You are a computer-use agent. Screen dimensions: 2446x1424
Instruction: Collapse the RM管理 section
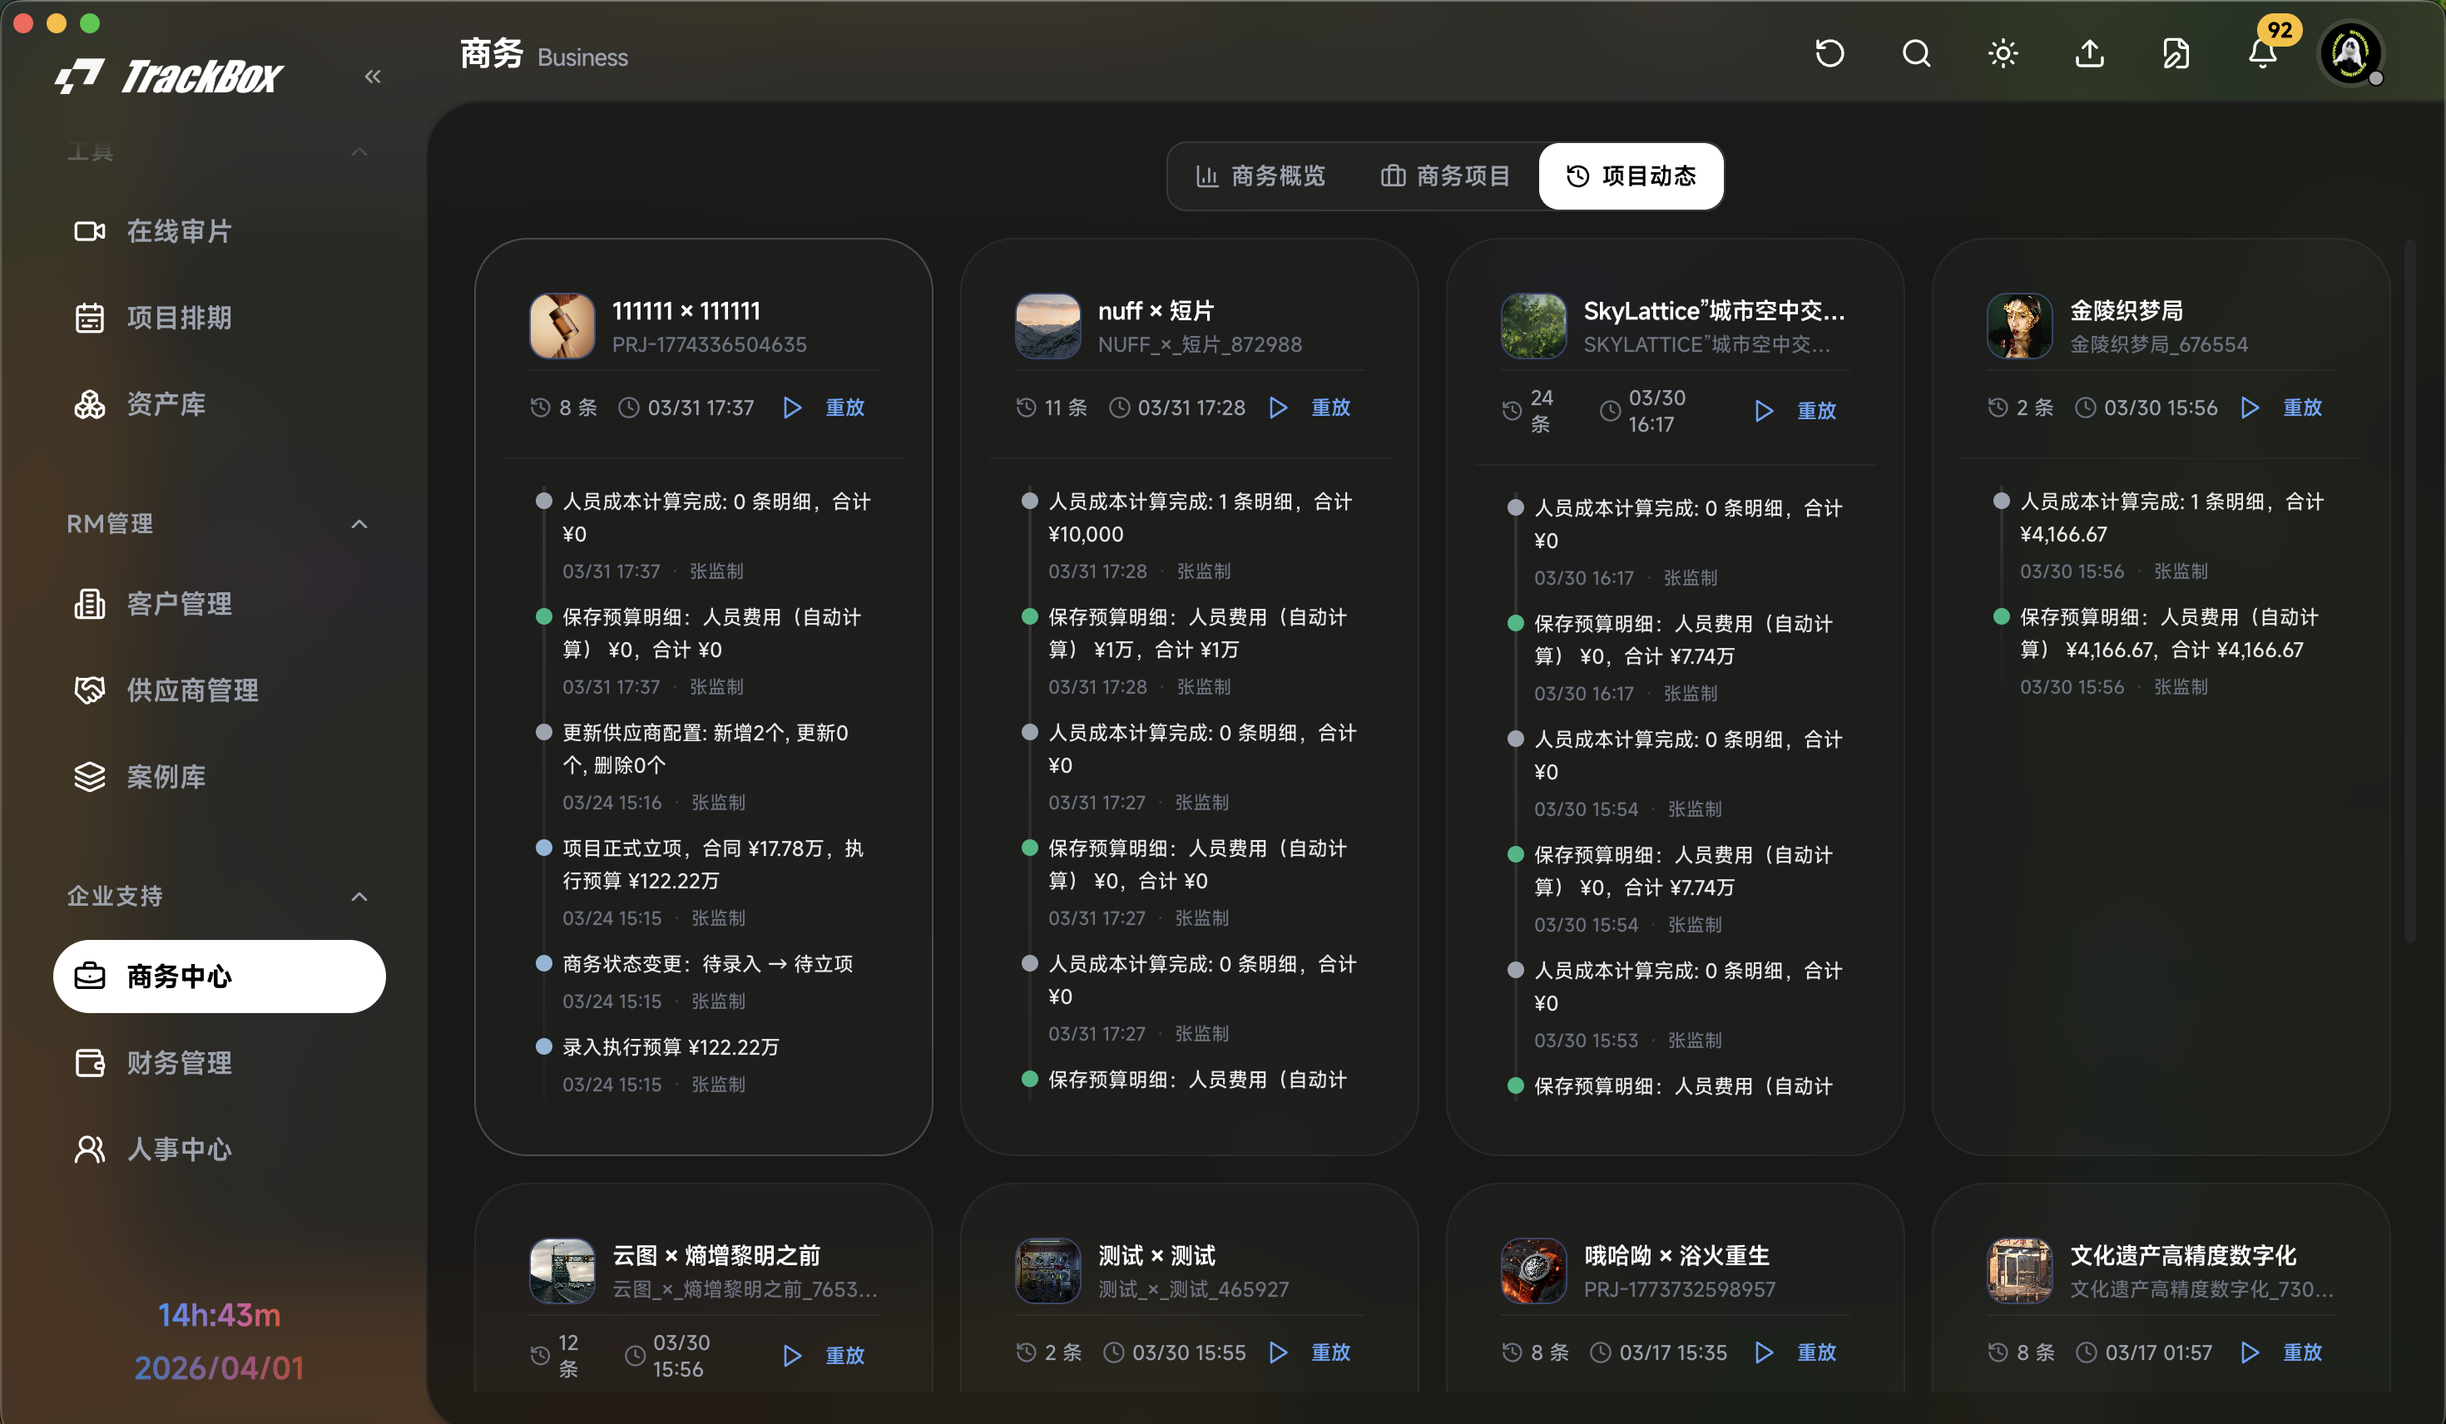359,524
